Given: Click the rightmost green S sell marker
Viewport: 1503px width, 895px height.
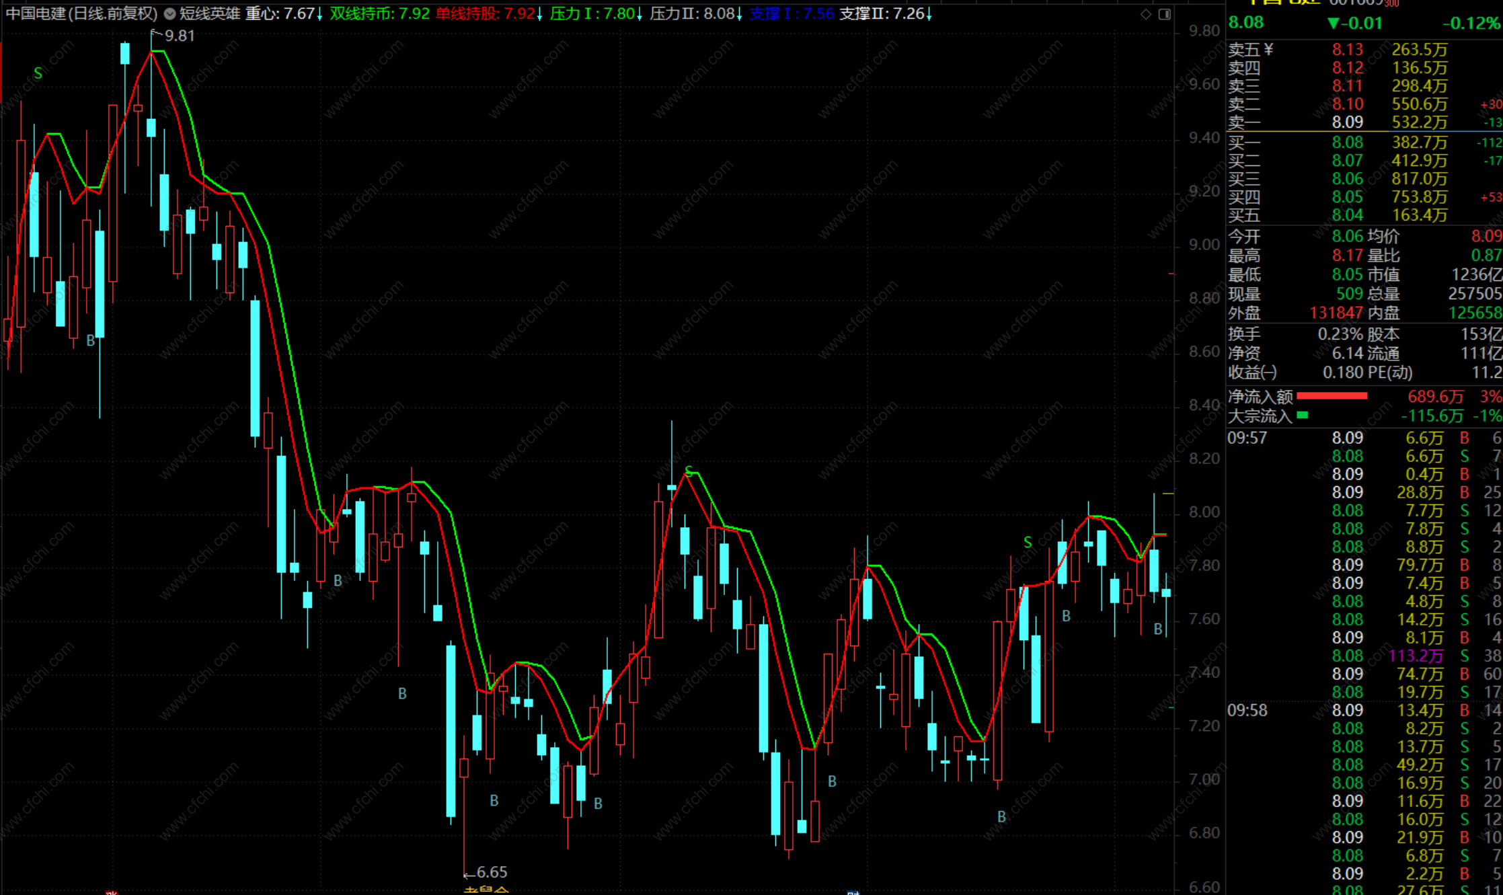Looking at the screenshot, I should click(x=1028, y=542).
